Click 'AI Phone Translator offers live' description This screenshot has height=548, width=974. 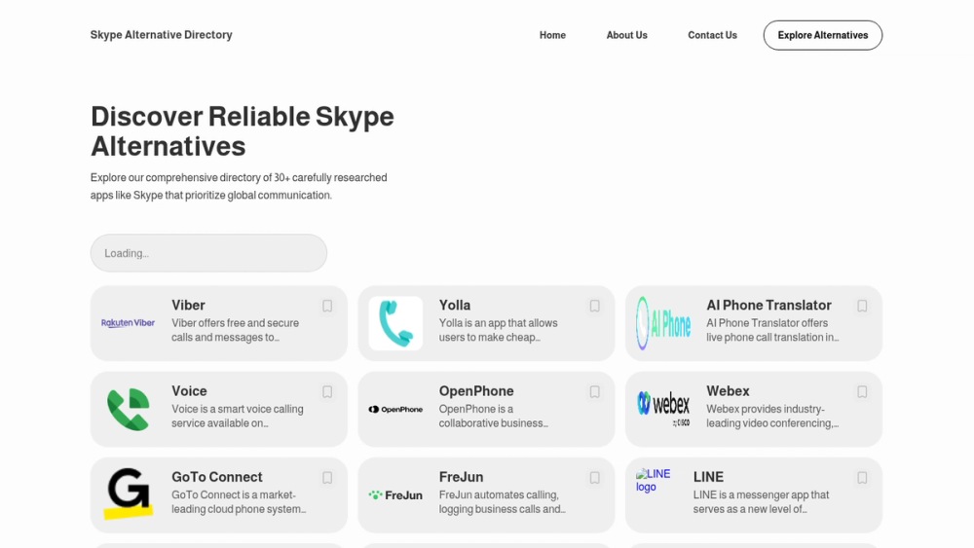772,330
